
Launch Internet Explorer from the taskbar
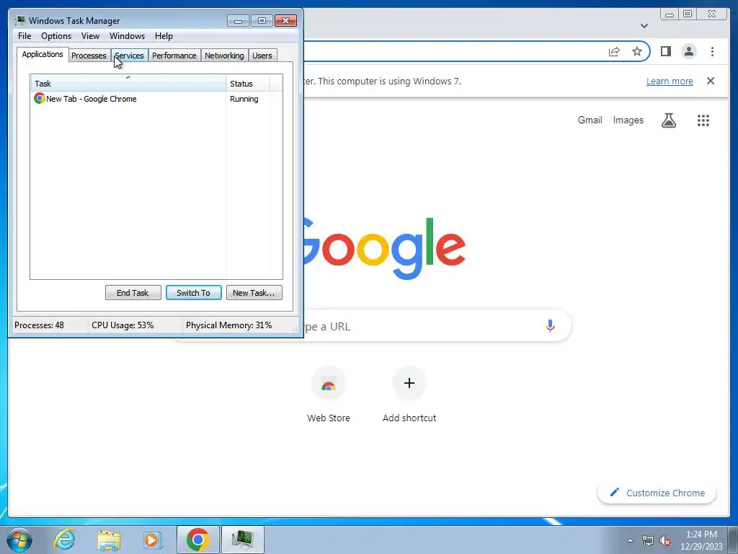pos(64,540)
